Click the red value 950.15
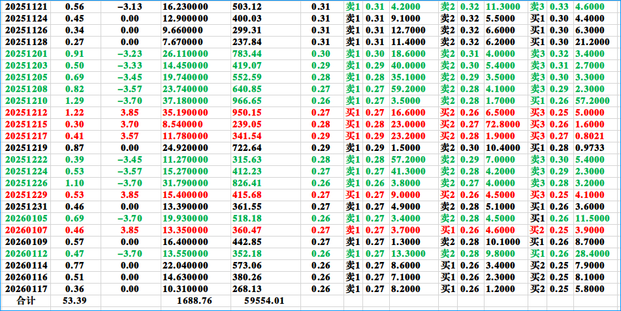This screenshot has width=621, height=311. click(247, 112)
